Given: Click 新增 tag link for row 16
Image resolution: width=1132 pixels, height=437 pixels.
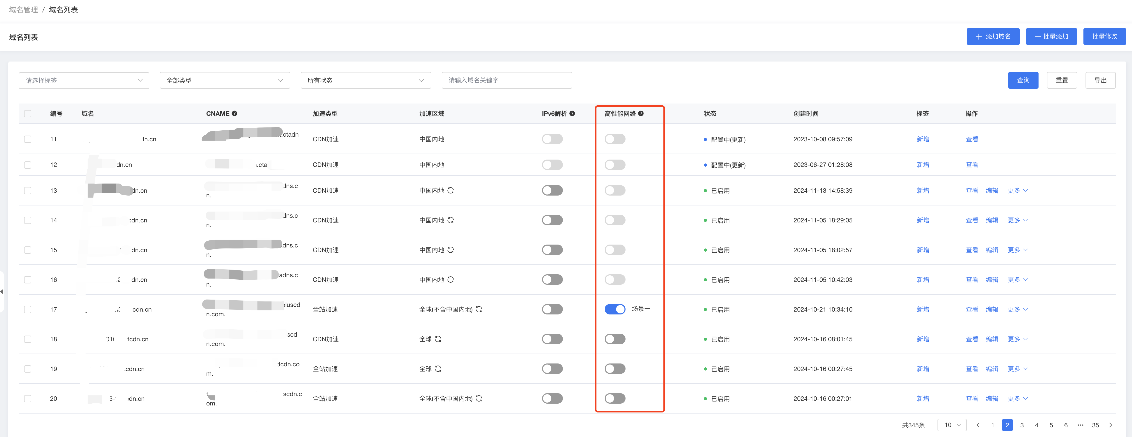Looking at the screenshot, I should point(923,280).
